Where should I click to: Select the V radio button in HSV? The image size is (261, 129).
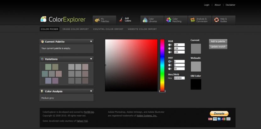[169, 69]
